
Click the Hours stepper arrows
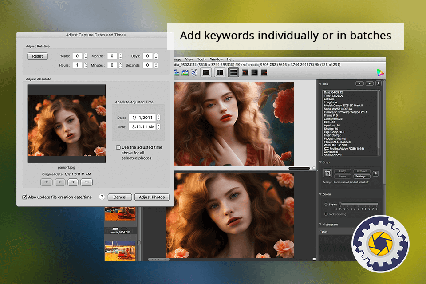coord(86,65)
